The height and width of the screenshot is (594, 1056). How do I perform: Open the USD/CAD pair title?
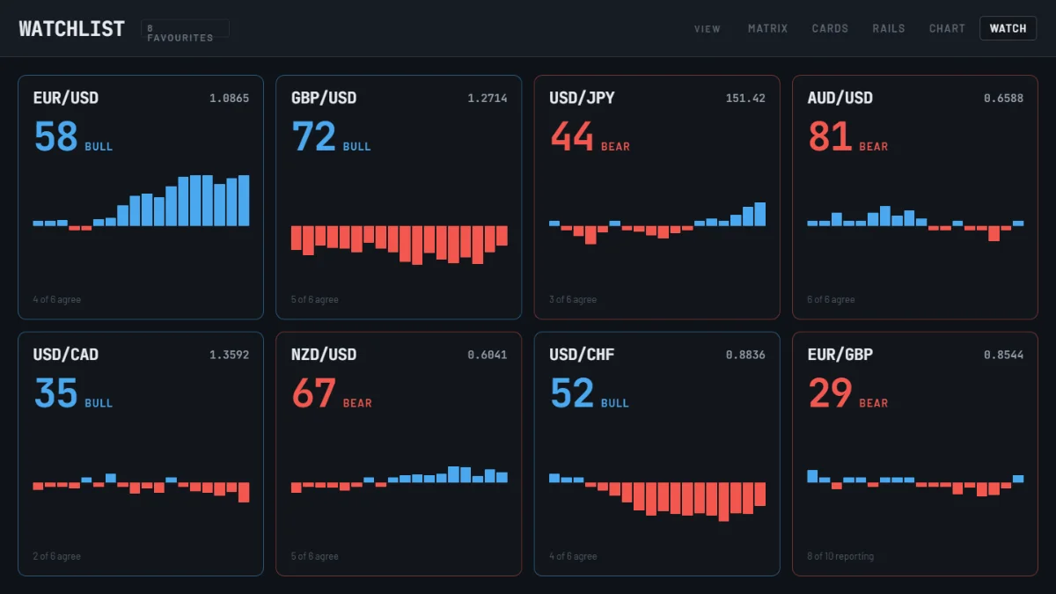pyautogui.click(x=66, y=355)
